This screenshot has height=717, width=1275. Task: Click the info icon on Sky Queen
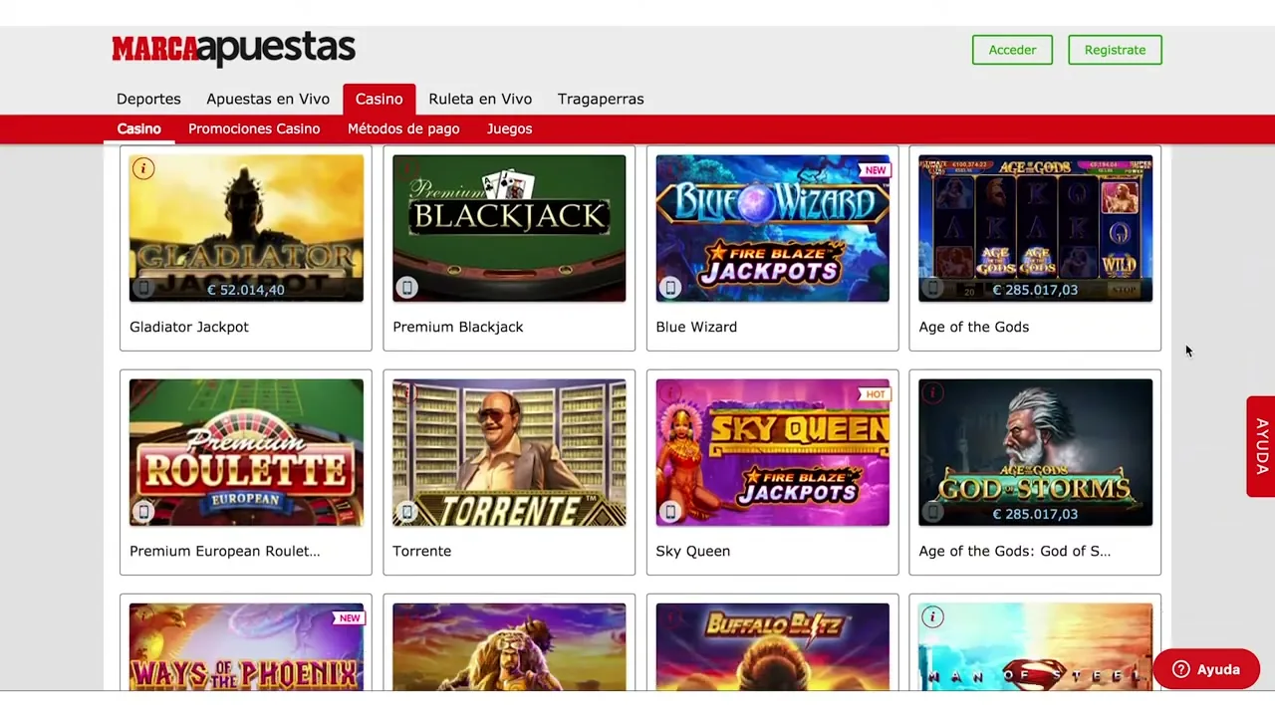(669, 393)
